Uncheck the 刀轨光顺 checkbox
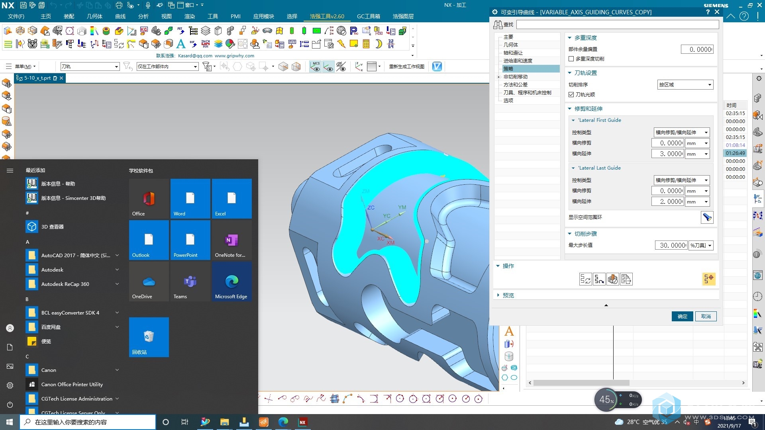Viewport: 765px width, 430px height. pyautogui.click(x=571, y=95)
